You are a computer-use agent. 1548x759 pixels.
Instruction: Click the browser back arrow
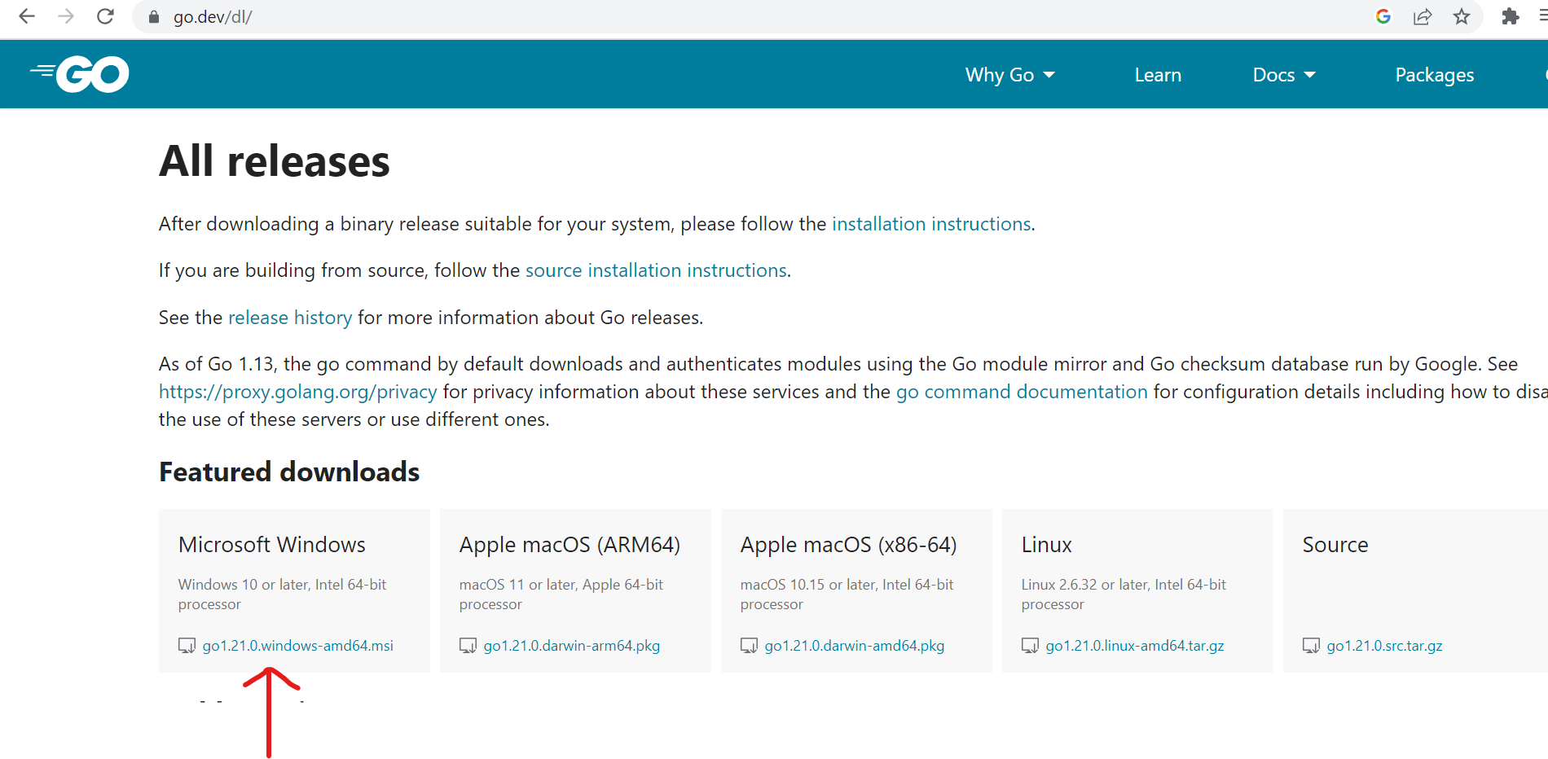[27, 16]
